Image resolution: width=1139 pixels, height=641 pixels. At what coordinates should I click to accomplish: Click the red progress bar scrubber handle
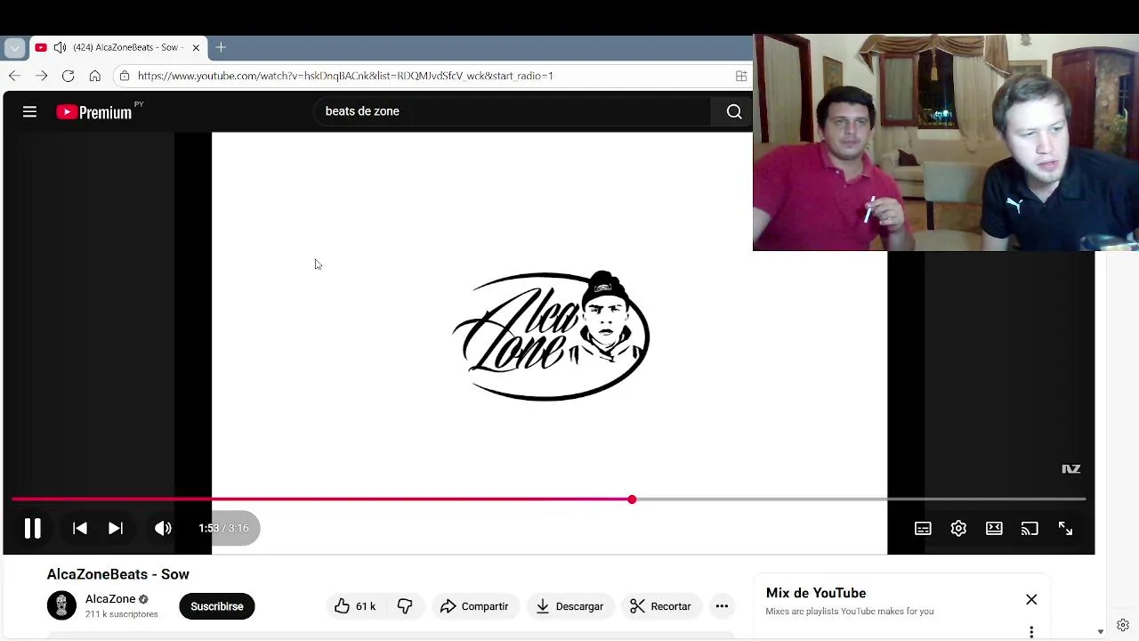point(632,499)
